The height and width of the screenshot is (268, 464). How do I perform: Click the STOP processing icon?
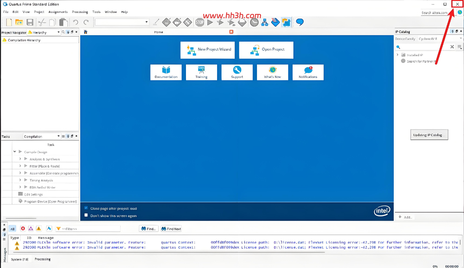coord(200,22)
